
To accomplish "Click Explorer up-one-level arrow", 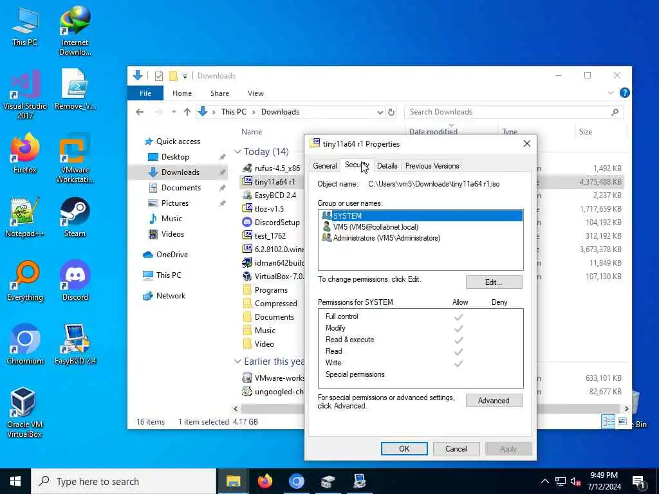I will [x=187, y=112].
